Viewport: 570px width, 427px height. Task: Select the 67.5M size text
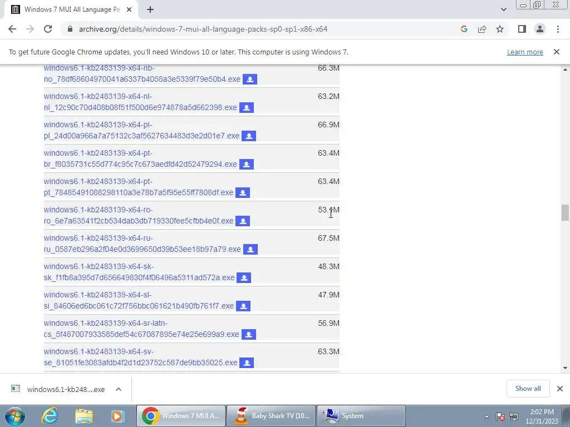tap(328, 238)
